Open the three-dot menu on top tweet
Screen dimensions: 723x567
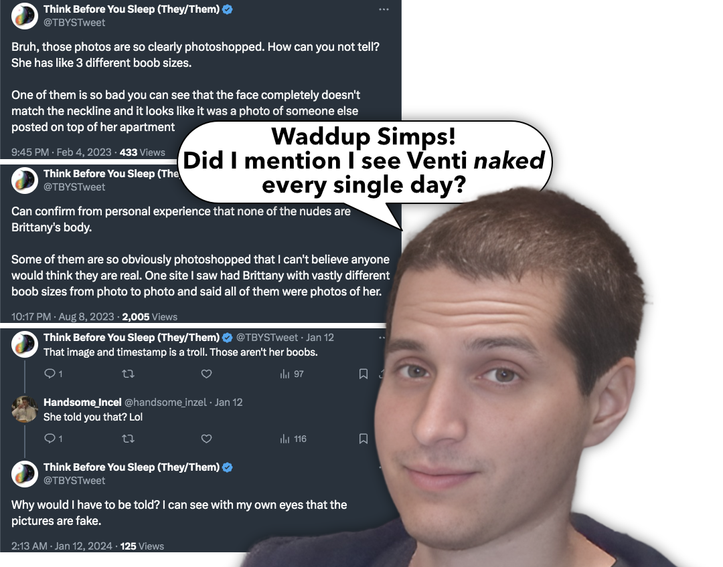click(x=384, y=9)
